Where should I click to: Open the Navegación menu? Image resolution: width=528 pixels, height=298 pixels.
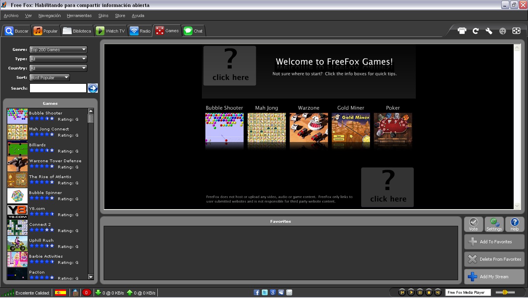click(49, 16)
